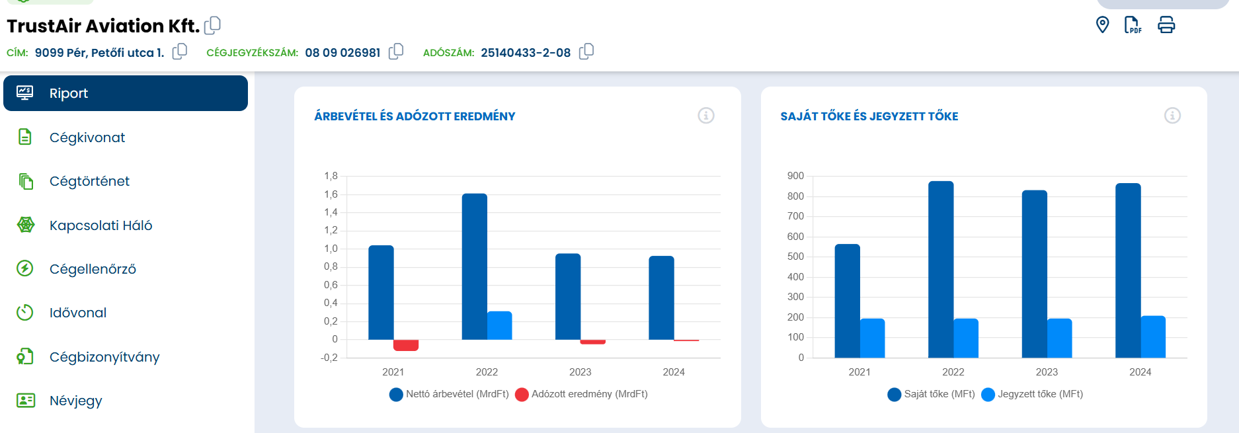Open the map location pin icon

click(1102, 25)
